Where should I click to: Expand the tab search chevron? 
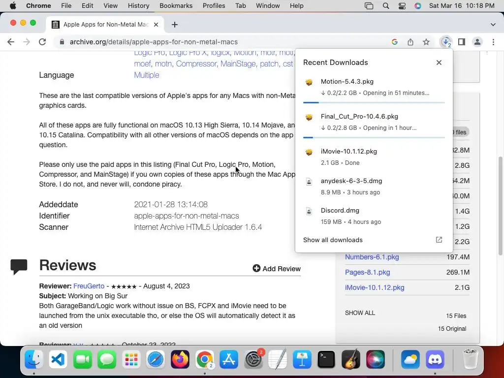[493, 25]
